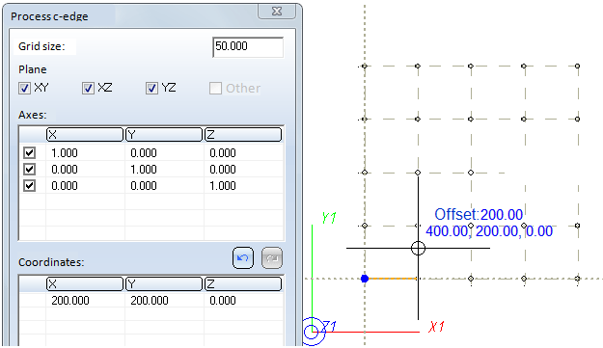
Task: Close the Process c-edge dialog
Action: [x=277, y=12]
